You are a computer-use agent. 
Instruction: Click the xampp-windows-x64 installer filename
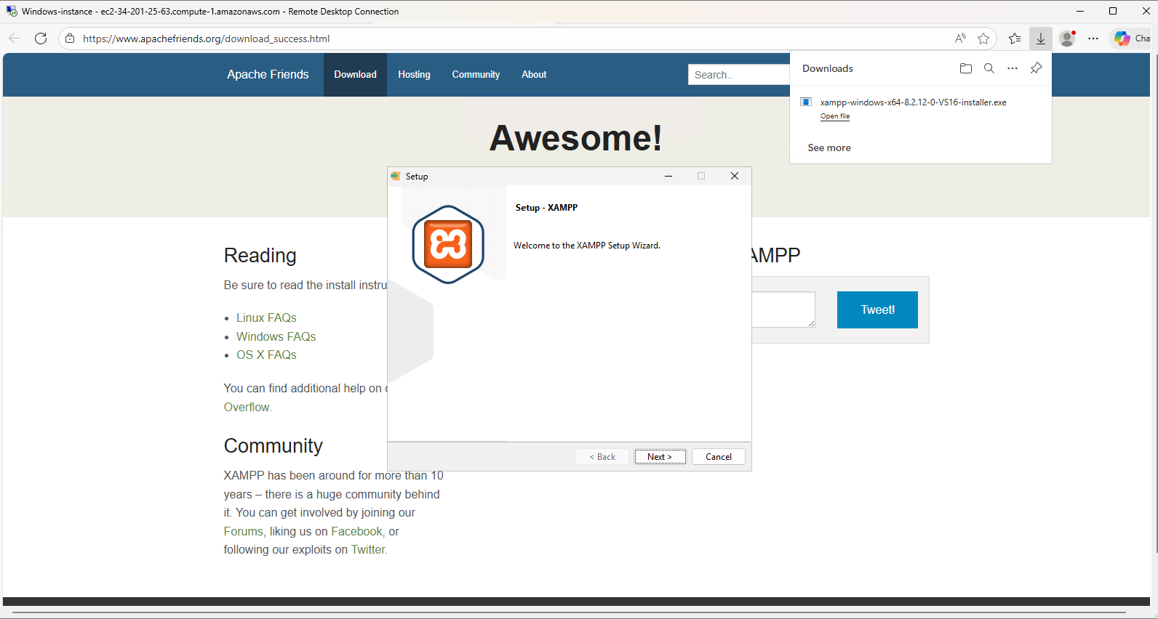coord(913,102)
